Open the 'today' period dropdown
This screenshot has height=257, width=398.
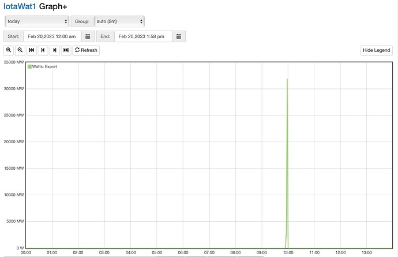37,21
